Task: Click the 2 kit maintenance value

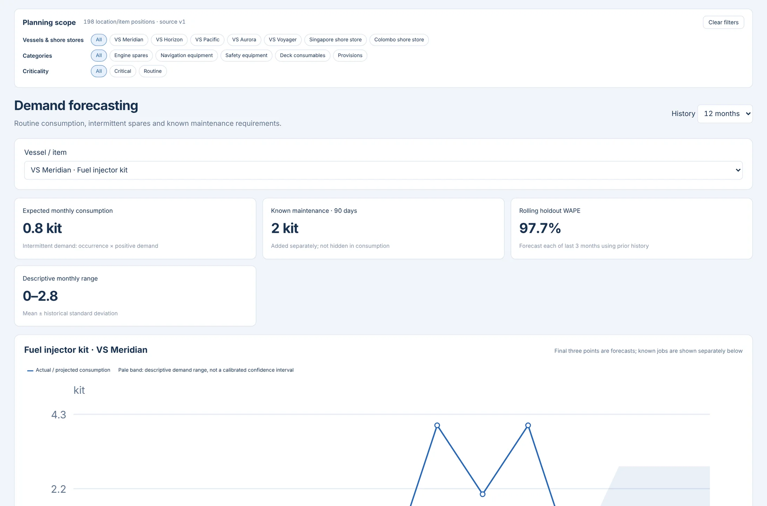Action: pos(284,228)
